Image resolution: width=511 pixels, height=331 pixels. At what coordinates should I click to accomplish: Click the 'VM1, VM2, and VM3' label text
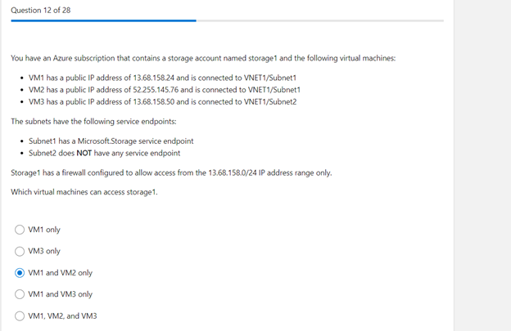click(62, 315)
